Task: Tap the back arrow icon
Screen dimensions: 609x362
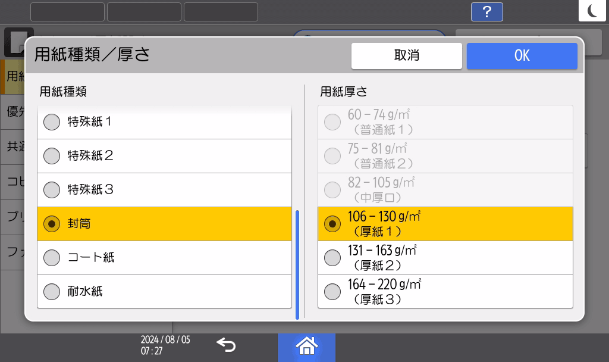Action: (226, 345)
